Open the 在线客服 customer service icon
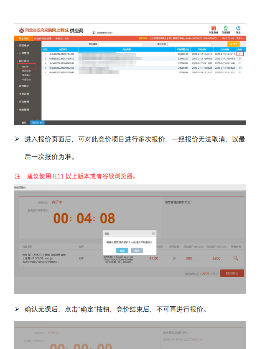265x349 pixels. 226,28
